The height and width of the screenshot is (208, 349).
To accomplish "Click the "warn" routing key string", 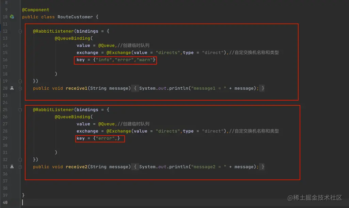I will [145, 59].
